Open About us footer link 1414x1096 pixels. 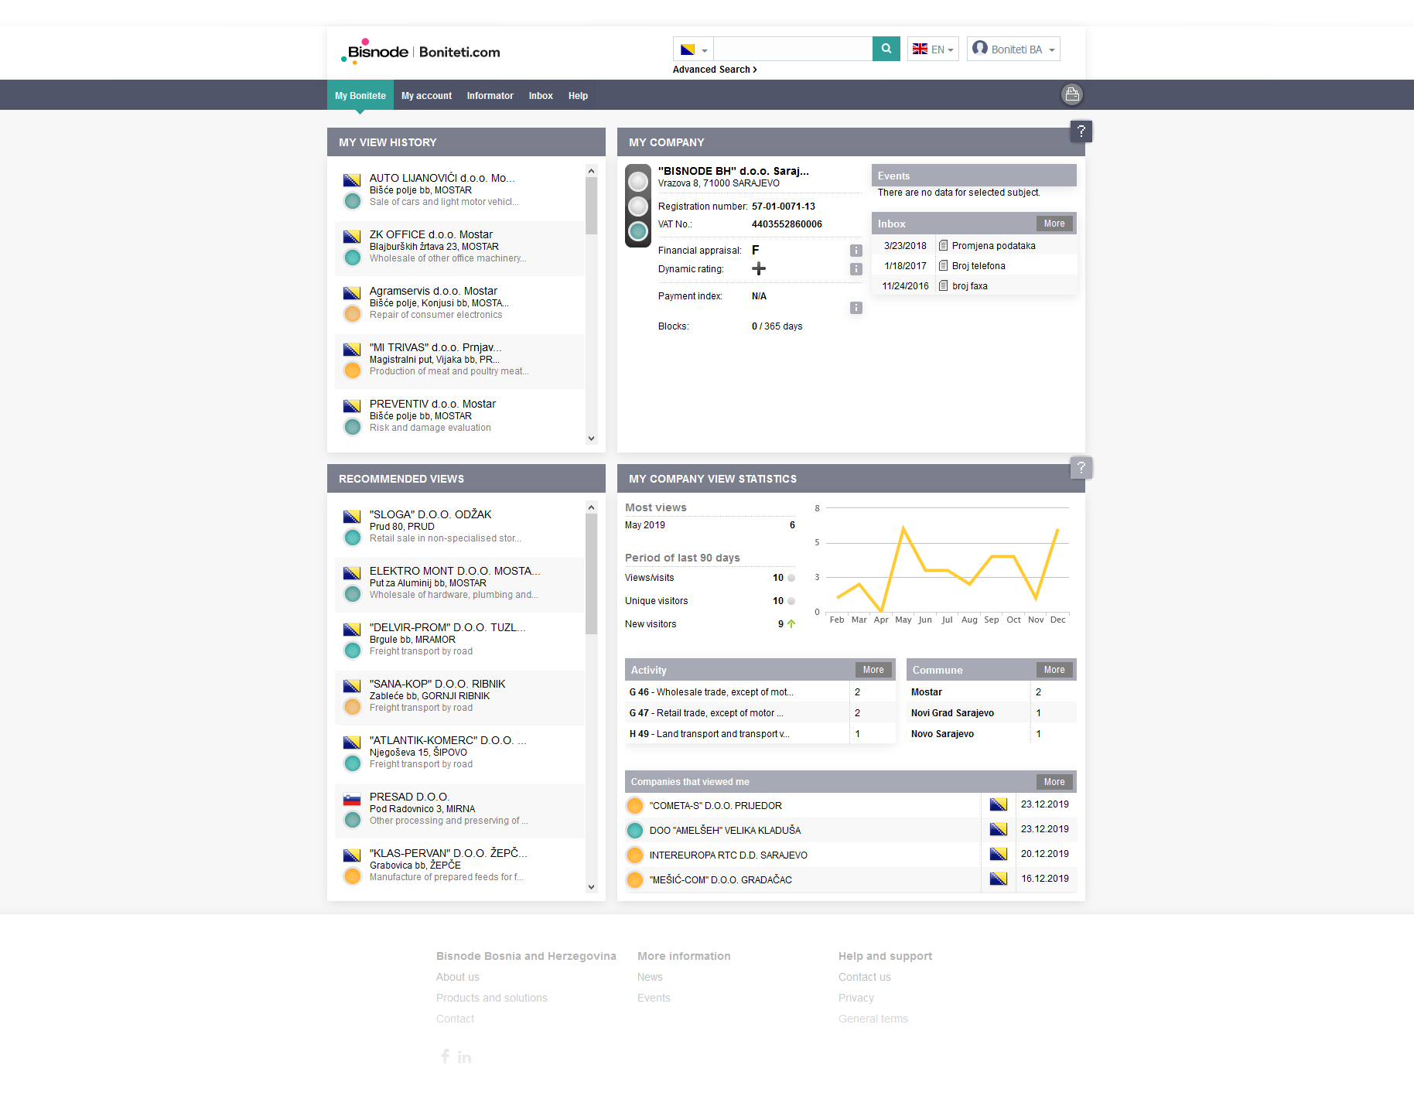pyautogui.click(x=457, y=977)
